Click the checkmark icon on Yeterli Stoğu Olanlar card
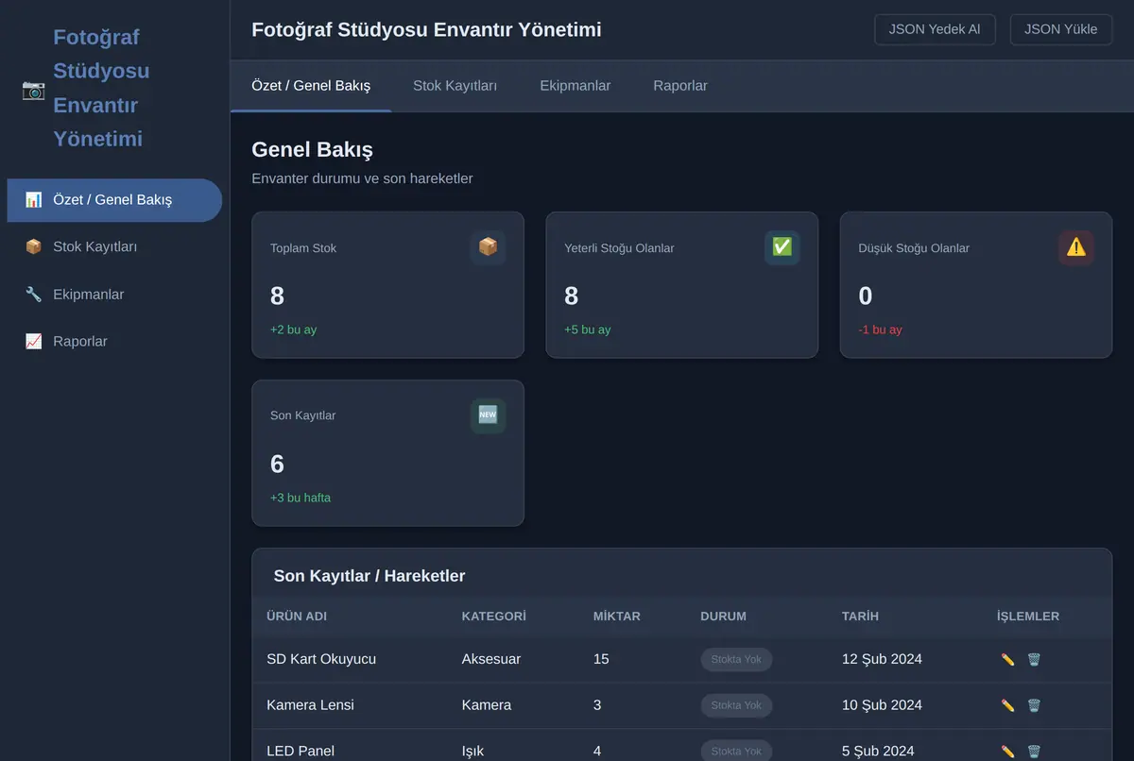The height and width of the screenshot is (761, 1134). coord(782,247)
